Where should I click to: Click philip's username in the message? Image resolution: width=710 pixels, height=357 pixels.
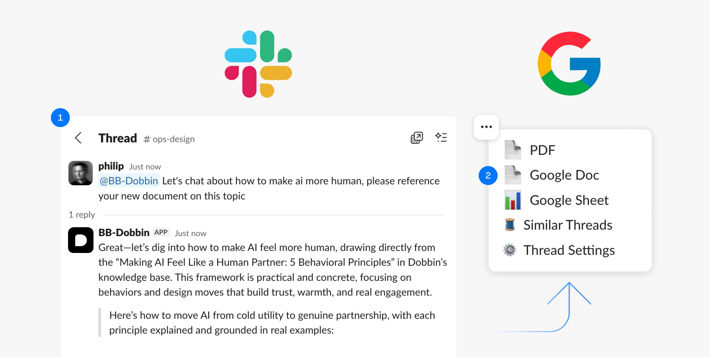111,166
